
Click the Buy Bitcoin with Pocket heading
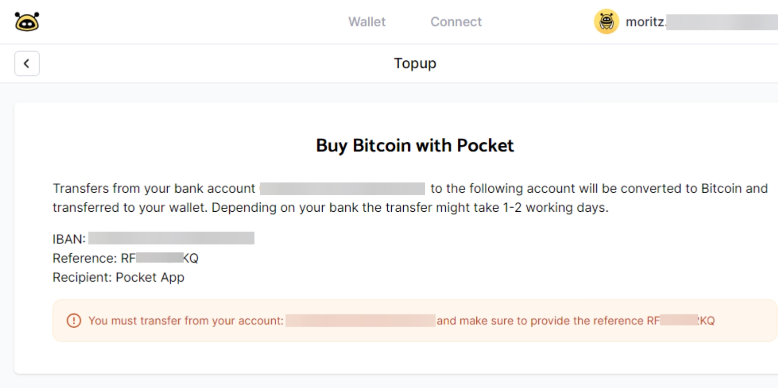click(415, 145)
